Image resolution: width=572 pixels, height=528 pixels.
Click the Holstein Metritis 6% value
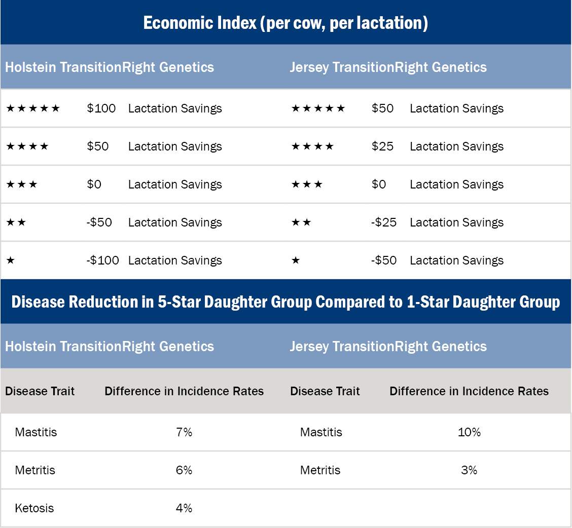pos(184,470)
